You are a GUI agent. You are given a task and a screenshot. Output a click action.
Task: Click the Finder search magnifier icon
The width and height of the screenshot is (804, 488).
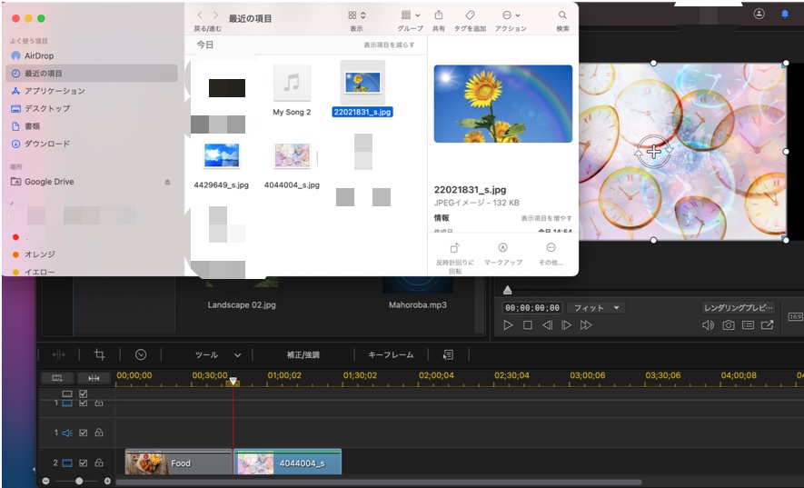pos(563,15)
